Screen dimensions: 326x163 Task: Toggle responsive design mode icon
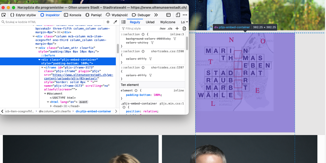(x=178, y=15)
